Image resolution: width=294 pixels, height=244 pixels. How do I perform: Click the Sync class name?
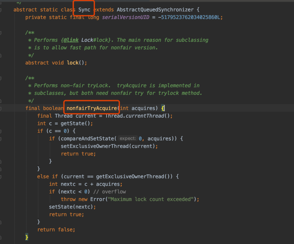(84, 10)
